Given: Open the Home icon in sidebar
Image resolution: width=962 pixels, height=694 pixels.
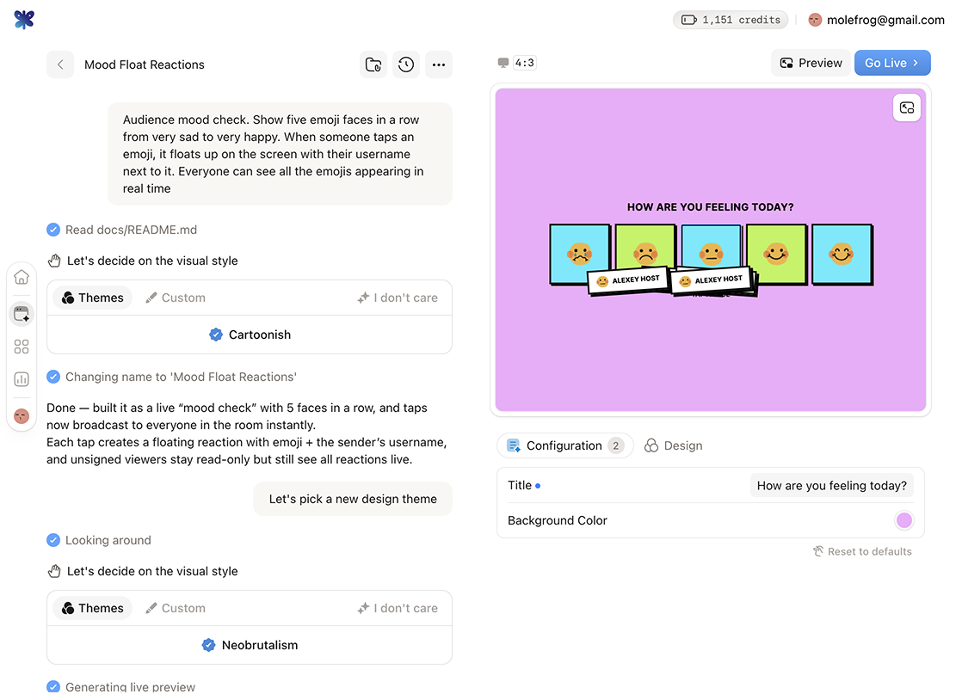Looking at the screenshot, I should click(21, 277).
